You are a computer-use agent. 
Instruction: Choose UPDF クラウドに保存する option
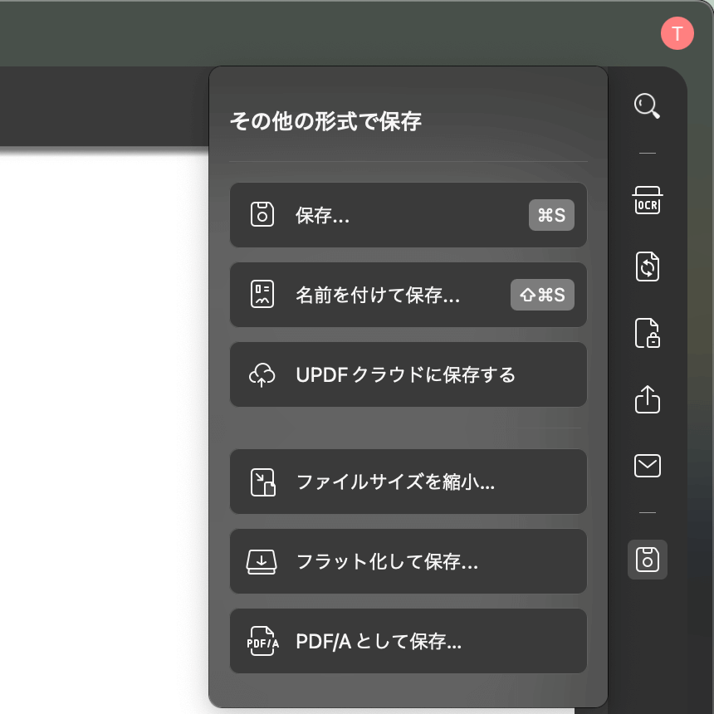[x=408, y=374]
